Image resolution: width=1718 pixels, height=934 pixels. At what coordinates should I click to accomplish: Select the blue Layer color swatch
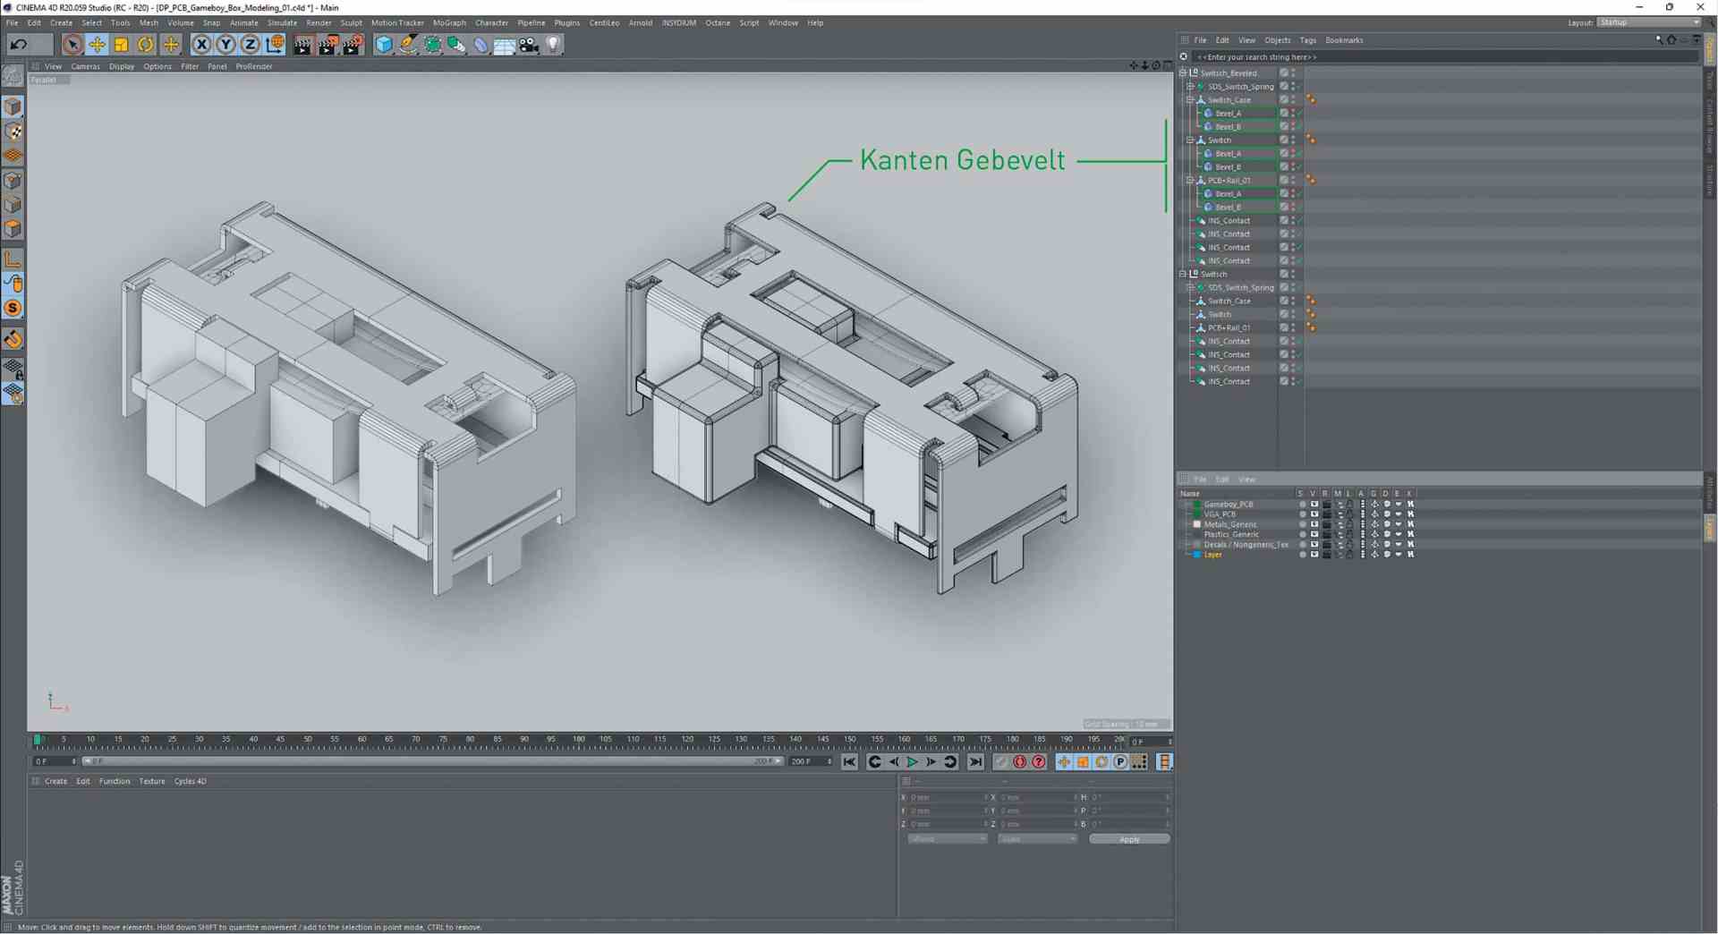[x=1196, y=555]
